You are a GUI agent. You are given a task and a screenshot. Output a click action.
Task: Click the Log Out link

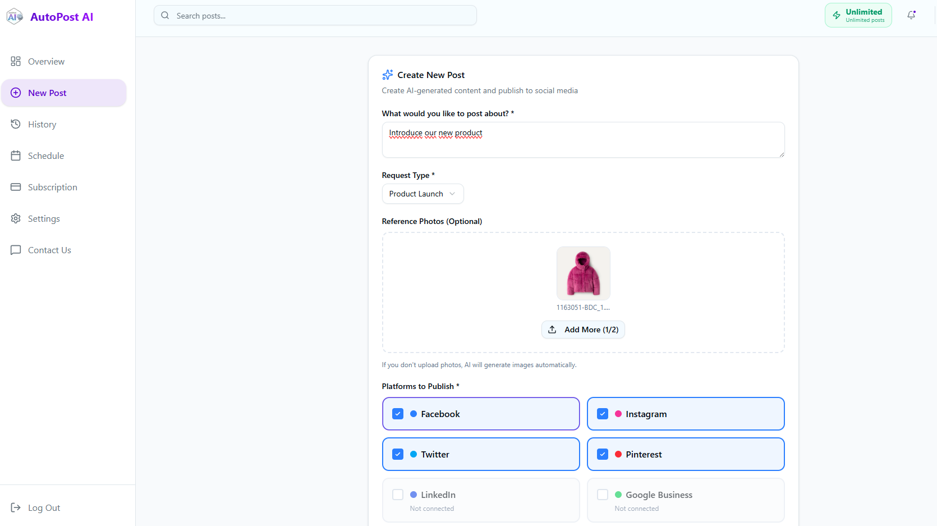point(44,507)
